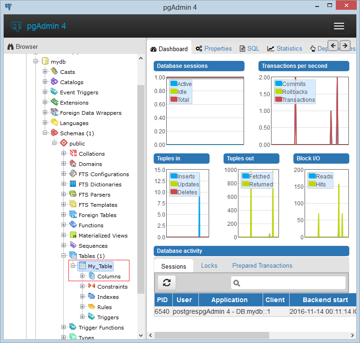
Task: Click the Schemas node icon
Action: point(54,133)
